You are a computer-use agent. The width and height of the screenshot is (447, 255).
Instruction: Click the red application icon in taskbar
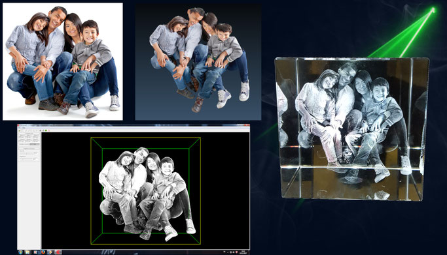point(58,252)
